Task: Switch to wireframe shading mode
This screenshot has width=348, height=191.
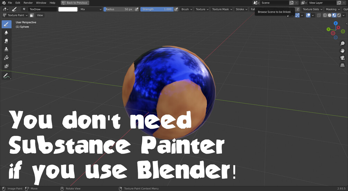Action: tap(325, 15)
